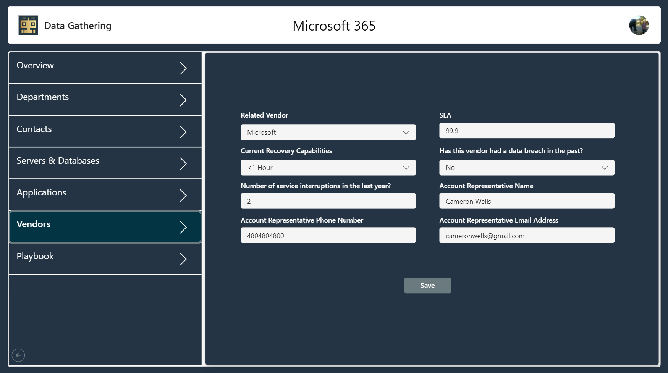Open the Overview section

coord(105,68)
